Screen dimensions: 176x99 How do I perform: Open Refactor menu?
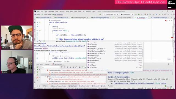click(x=62, y=11)
